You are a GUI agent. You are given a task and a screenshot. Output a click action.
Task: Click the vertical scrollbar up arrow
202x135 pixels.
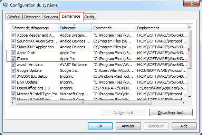190,27
